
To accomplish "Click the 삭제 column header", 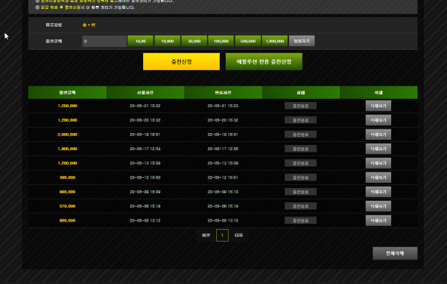I will [x=378, y=92].
